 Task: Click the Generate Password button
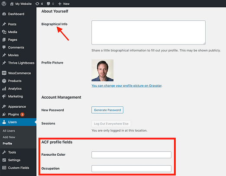(107, 110)
